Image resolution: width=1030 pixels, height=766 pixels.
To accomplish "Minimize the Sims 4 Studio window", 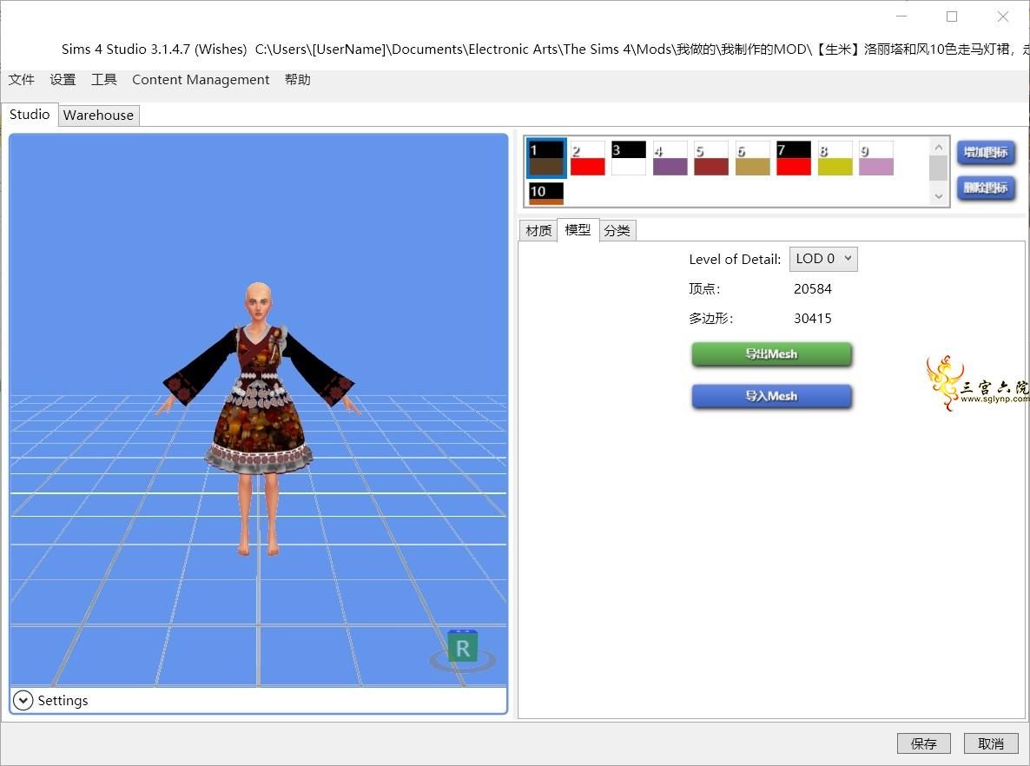I will (901, 17).
